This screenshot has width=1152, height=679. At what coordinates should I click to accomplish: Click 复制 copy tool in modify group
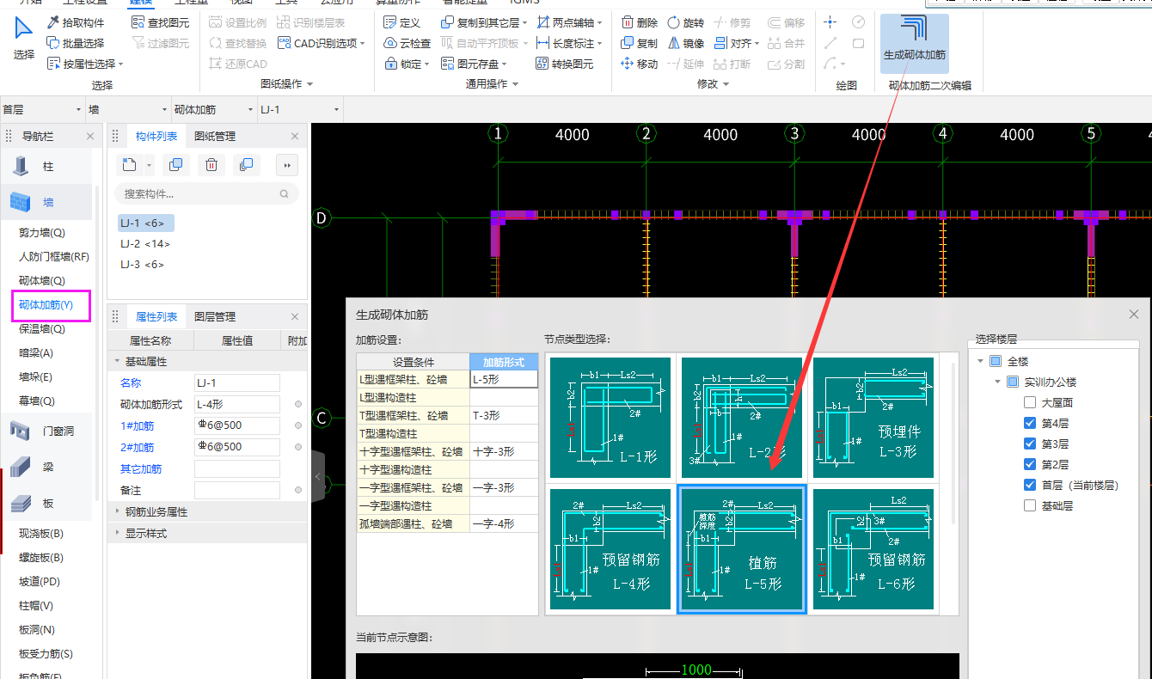pyautogui.click(x=640, y=43)
